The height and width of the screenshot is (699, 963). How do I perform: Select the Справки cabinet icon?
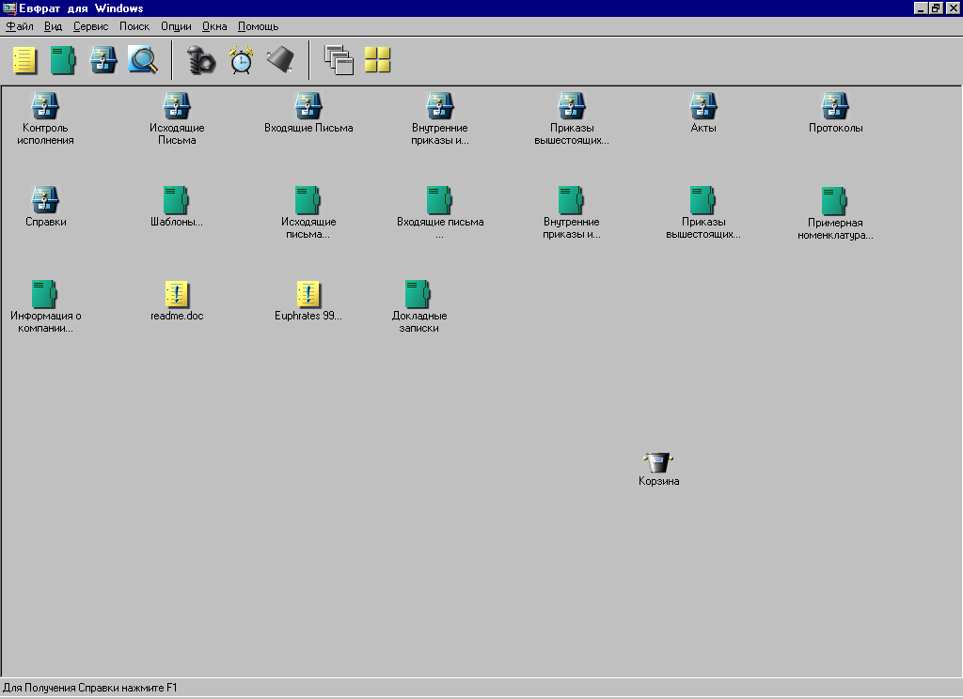(x=45, y=199)
